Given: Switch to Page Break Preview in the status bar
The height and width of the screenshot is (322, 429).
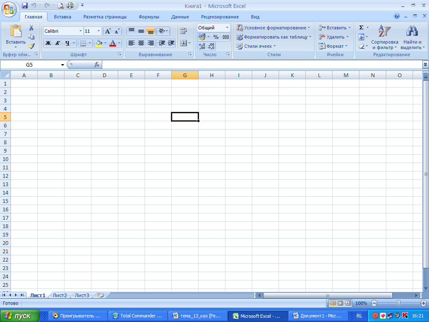Looking at the screenshot, I should point(348,303).
